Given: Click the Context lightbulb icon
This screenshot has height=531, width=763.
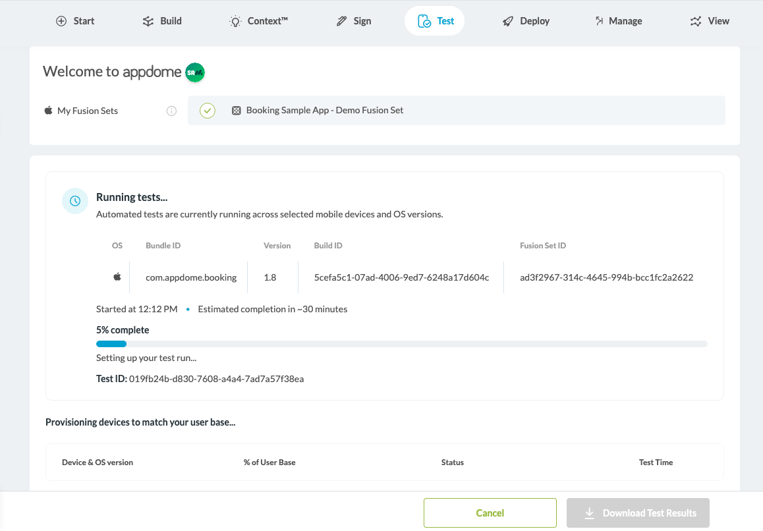Looking at the screenshot, I should click(x=235, y=22).
